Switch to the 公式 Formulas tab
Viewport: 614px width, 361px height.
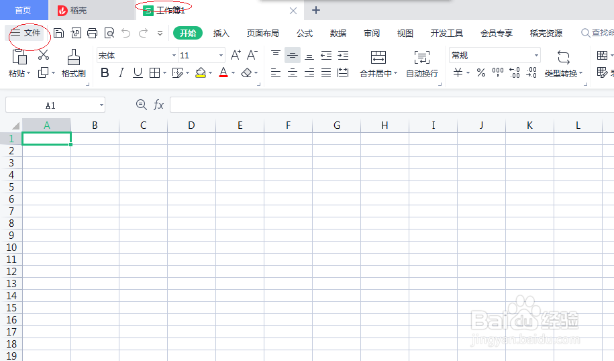[x=305, y=34]
